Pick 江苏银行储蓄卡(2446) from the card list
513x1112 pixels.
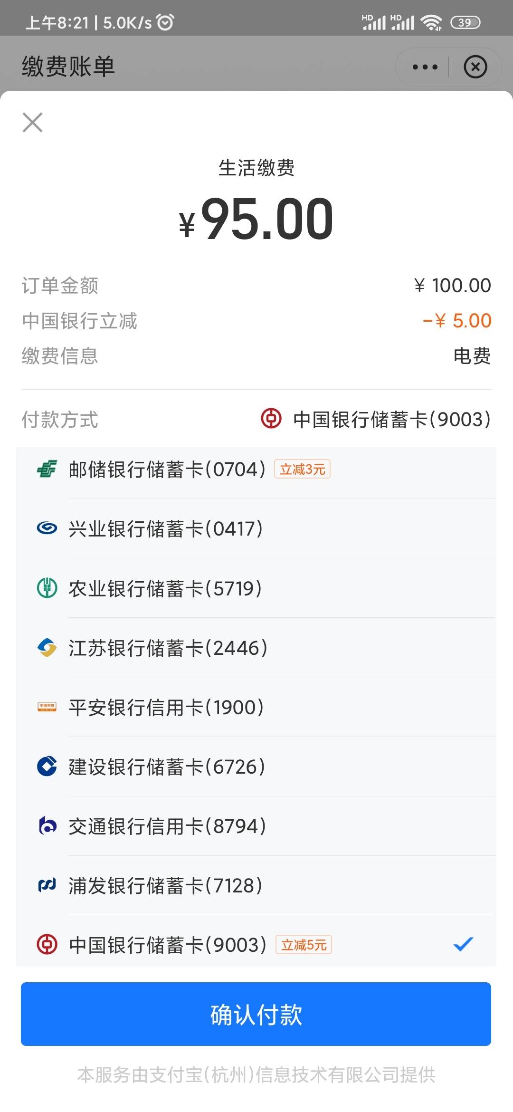[256, 648]
